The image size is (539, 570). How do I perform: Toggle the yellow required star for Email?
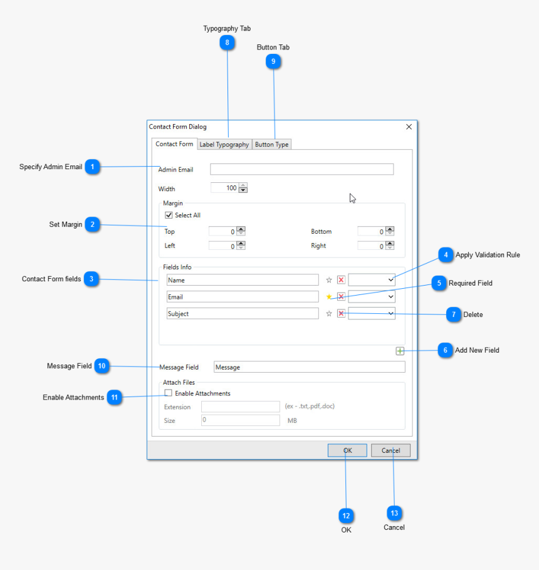point(329,297)
